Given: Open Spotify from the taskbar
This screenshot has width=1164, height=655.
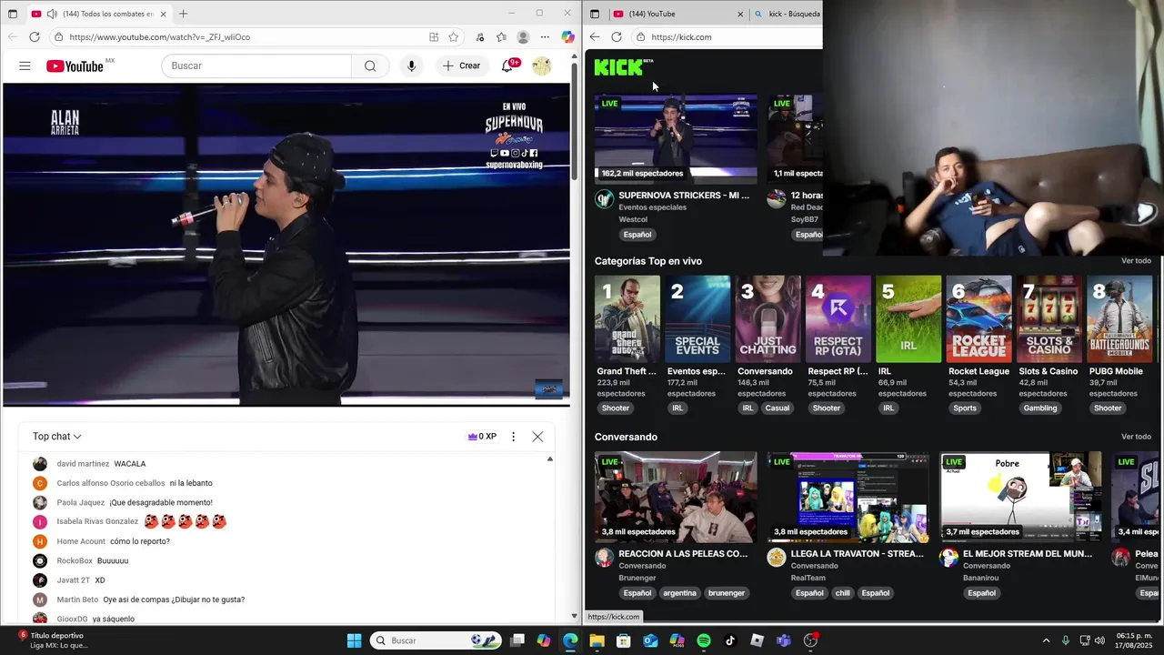Looking at the screenshot, I should click(704, 640).
